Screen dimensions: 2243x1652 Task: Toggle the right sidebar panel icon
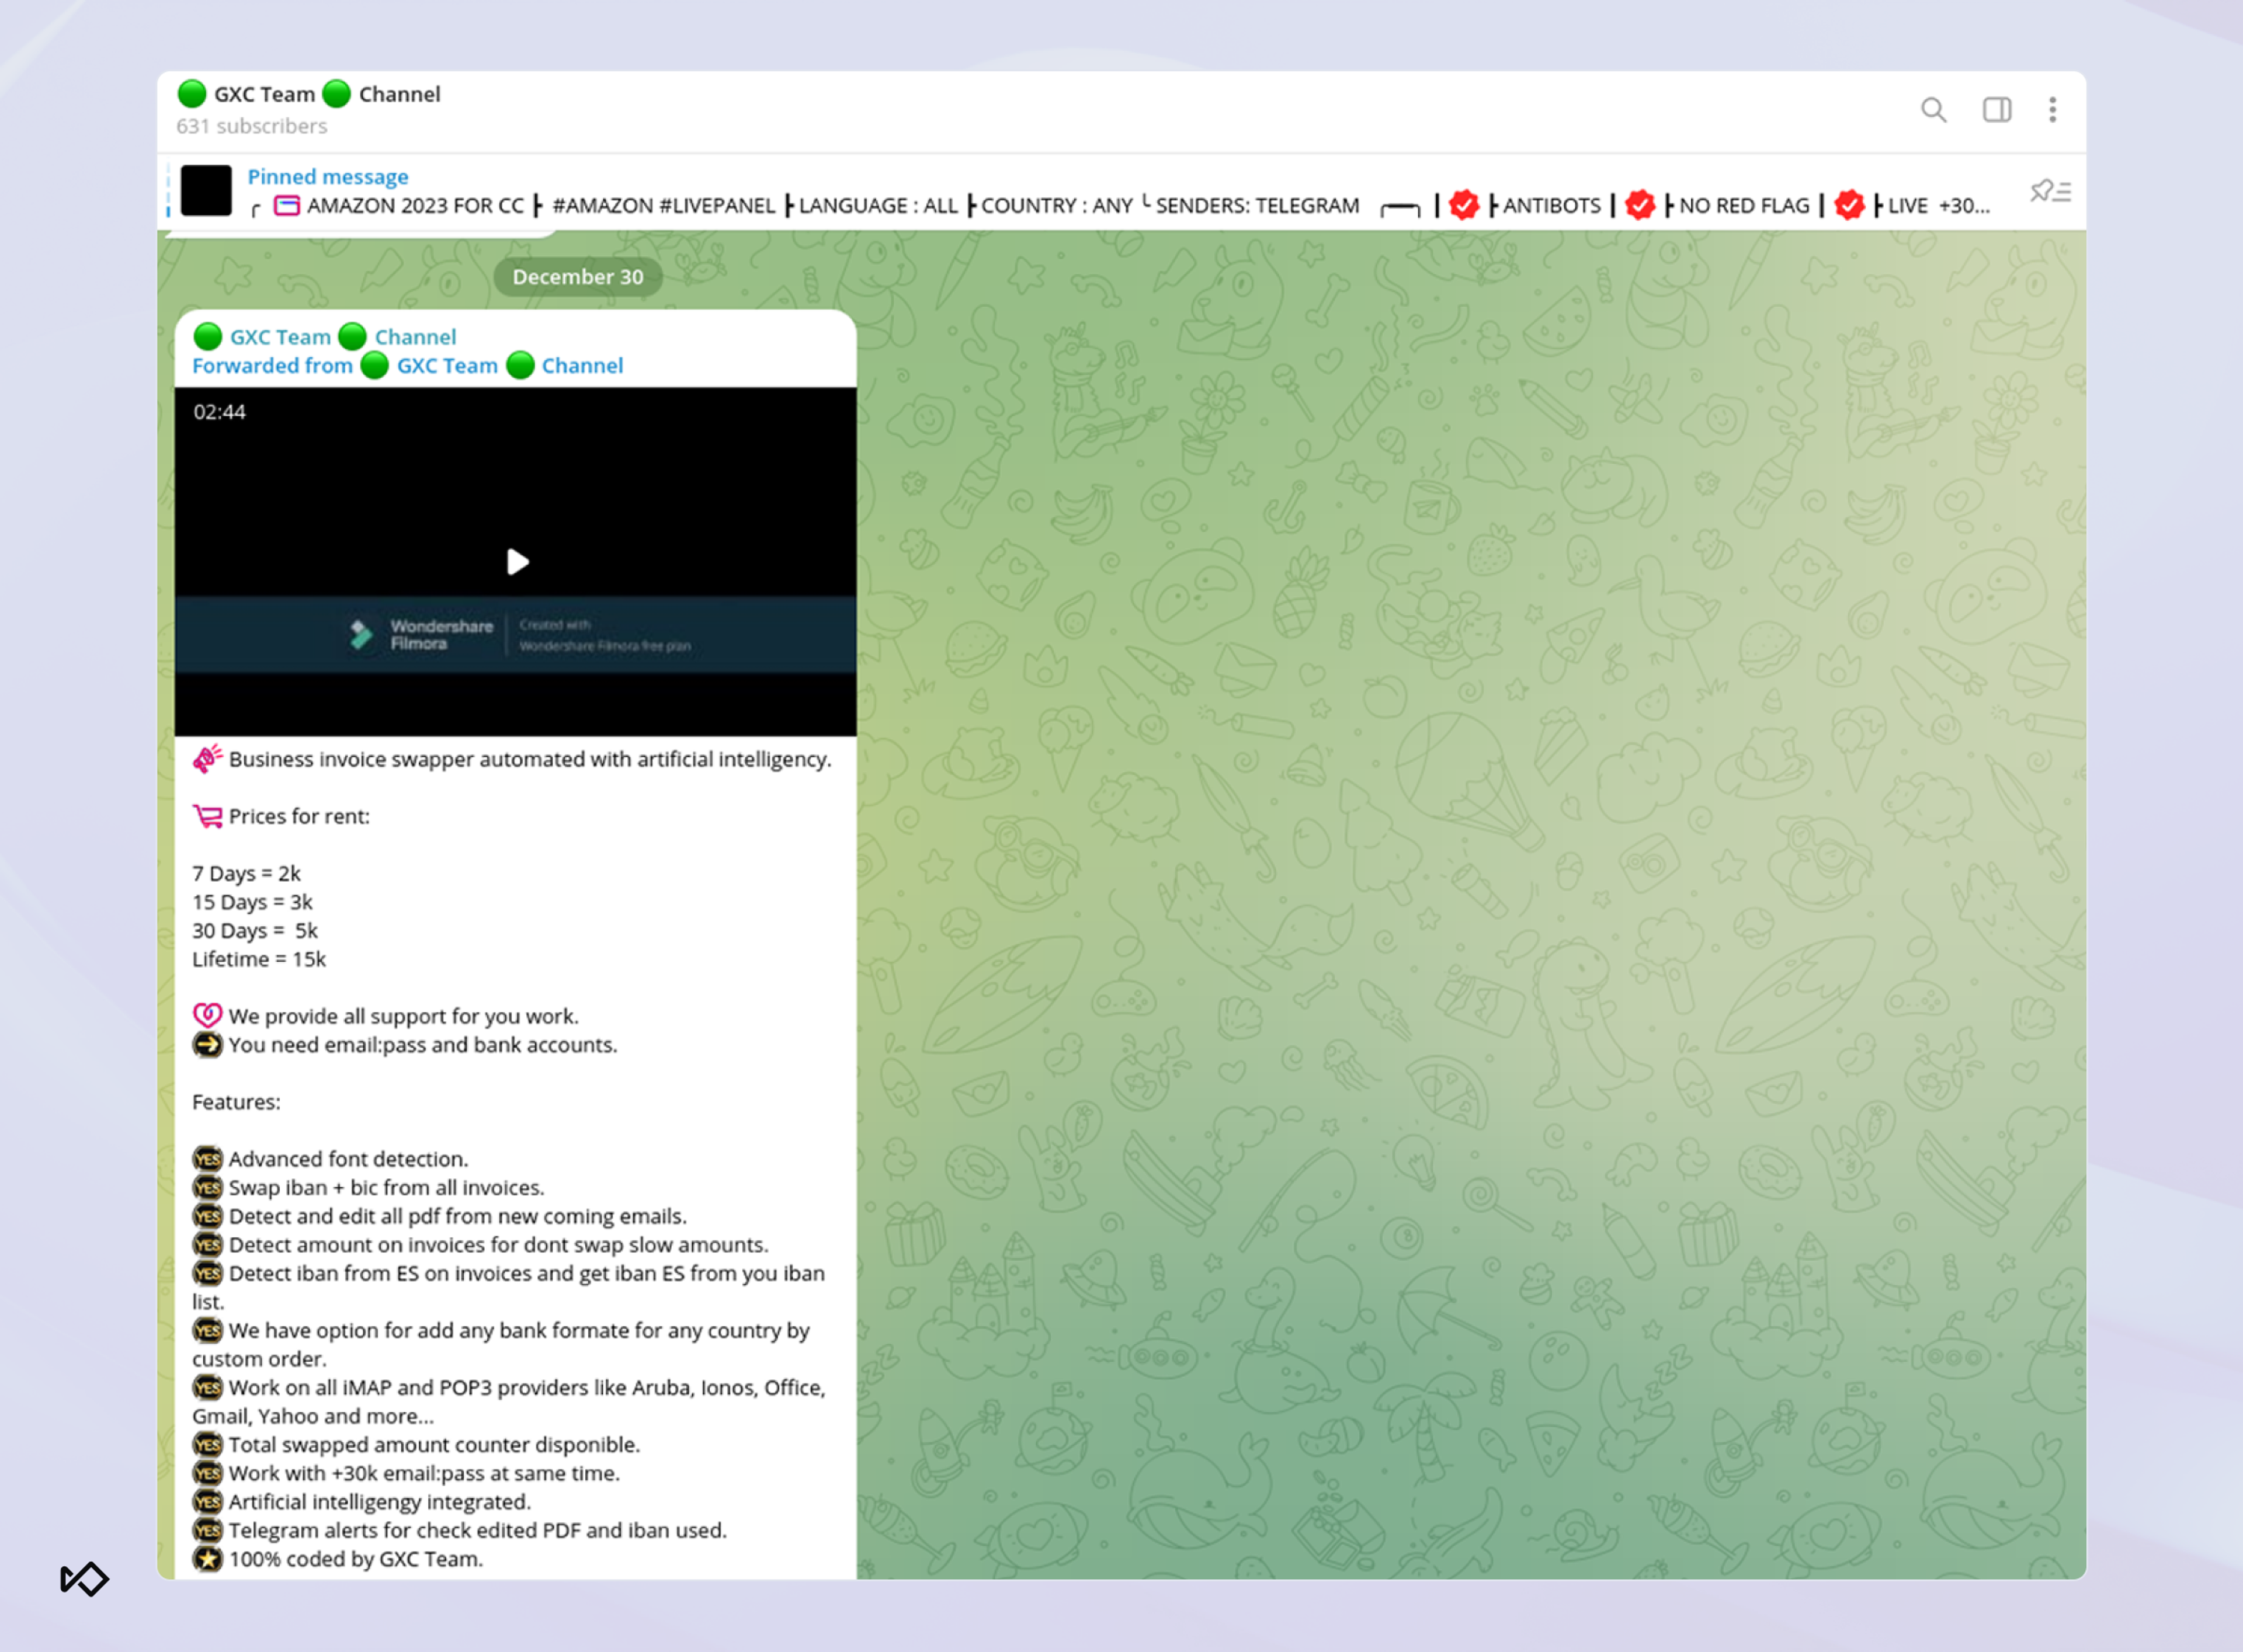click(x=1996, y=110)
